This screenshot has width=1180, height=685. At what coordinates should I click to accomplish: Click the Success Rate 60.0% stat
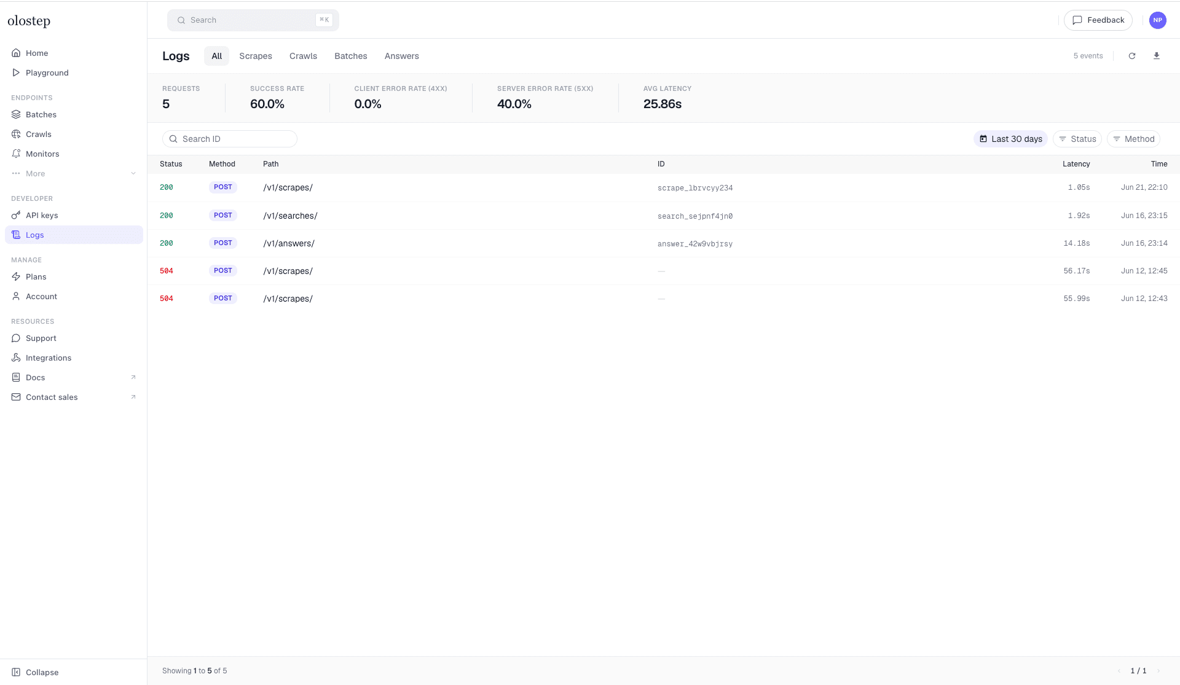[277, 98]
